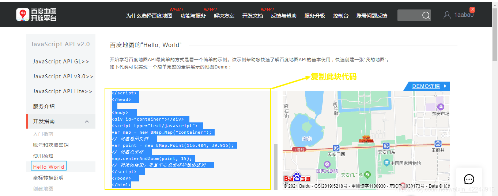The width and height of the screenshot is (498, 196).
Task: Click the 天安门广场 label on map
Action: (x=352, y=175)
